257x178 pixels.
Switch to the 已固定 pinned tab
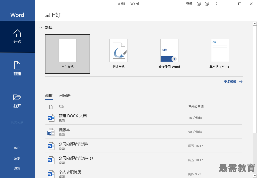pyautogui.click(x=65, y=96)
